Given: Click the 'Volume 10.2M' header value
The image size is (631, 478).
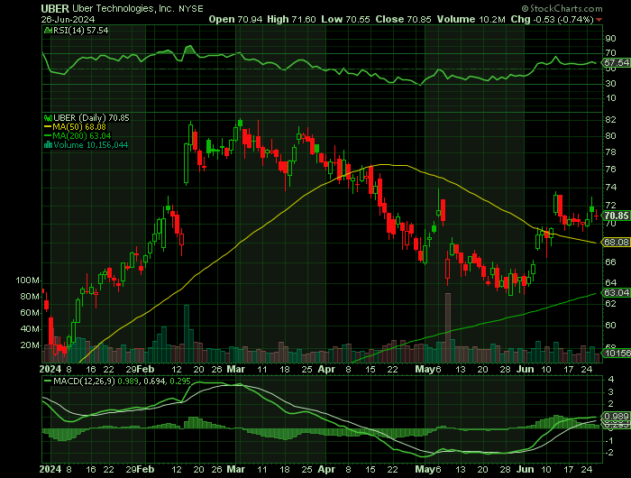Looking at the screenshot, I should pos(471,19).
